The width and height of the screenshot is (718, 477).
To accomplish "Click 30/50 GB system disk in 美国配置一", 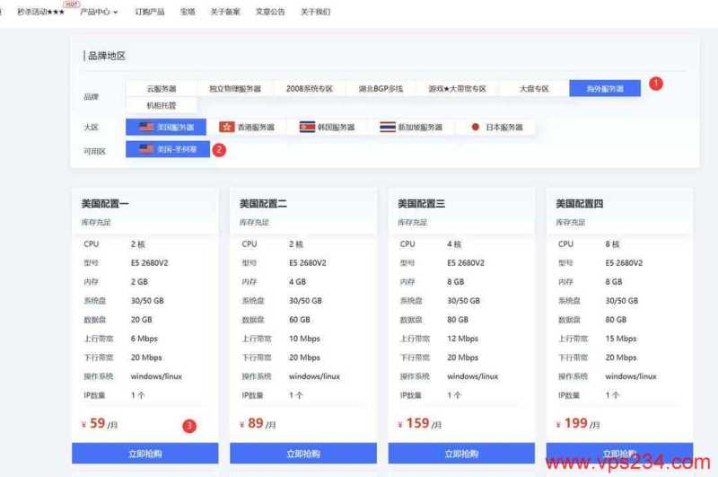I will point(147,301).
